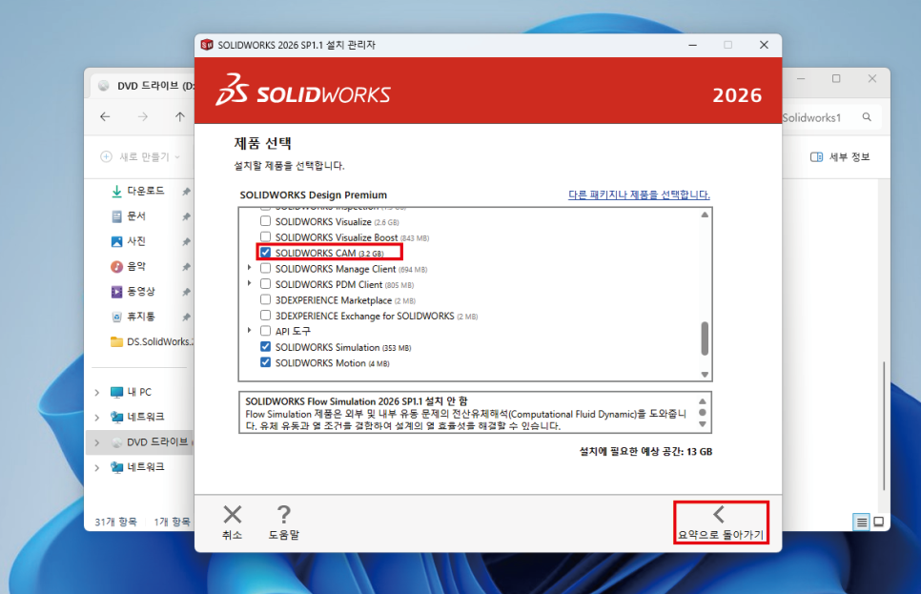921x594 pixels.
Task: Click description box scroll up arrow
Action: click(703, 401)
